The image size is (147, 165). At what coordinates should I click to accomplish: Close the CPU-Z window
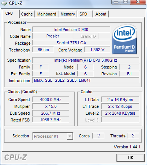click(x=138, y=2)
